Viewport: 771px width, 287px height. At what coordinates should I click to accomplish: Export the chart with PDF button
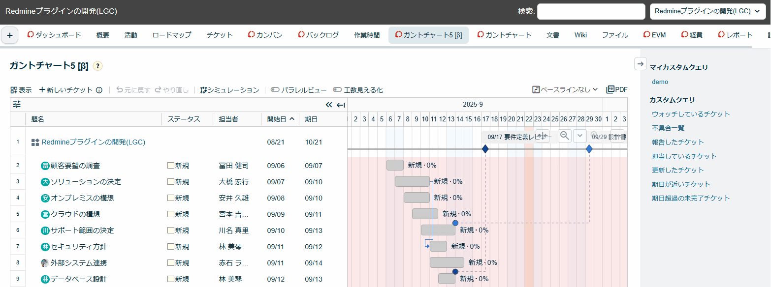[617, 89]
